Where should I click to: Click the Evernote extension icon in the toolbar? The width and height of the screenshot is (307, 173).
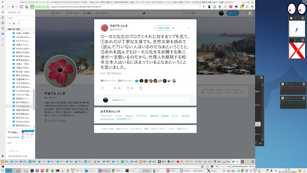tap(236, 7)
